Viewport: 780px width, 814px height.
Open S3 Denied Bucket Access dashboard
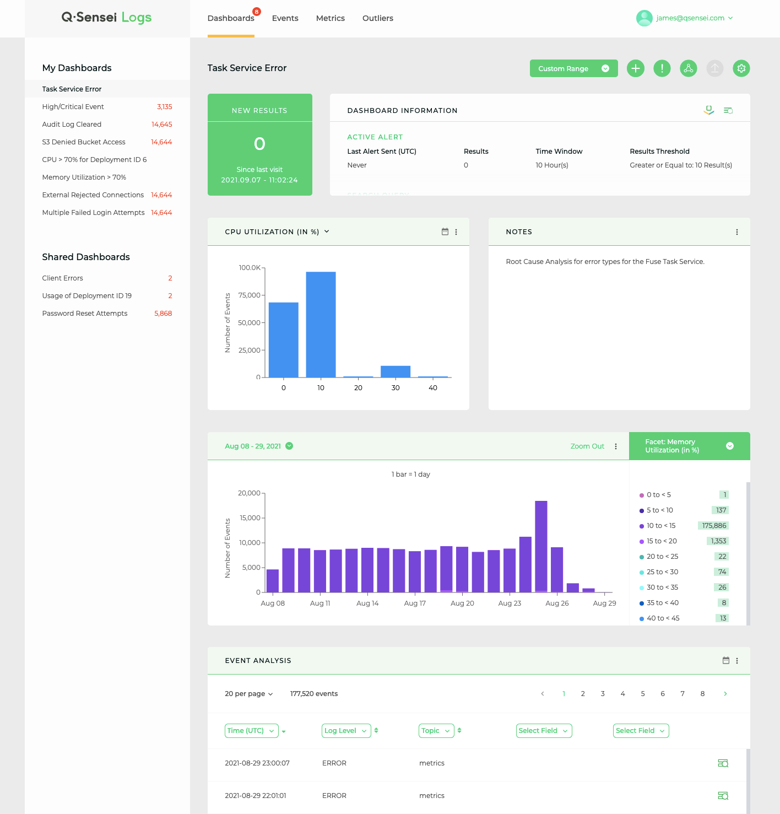tap(107, 142)
